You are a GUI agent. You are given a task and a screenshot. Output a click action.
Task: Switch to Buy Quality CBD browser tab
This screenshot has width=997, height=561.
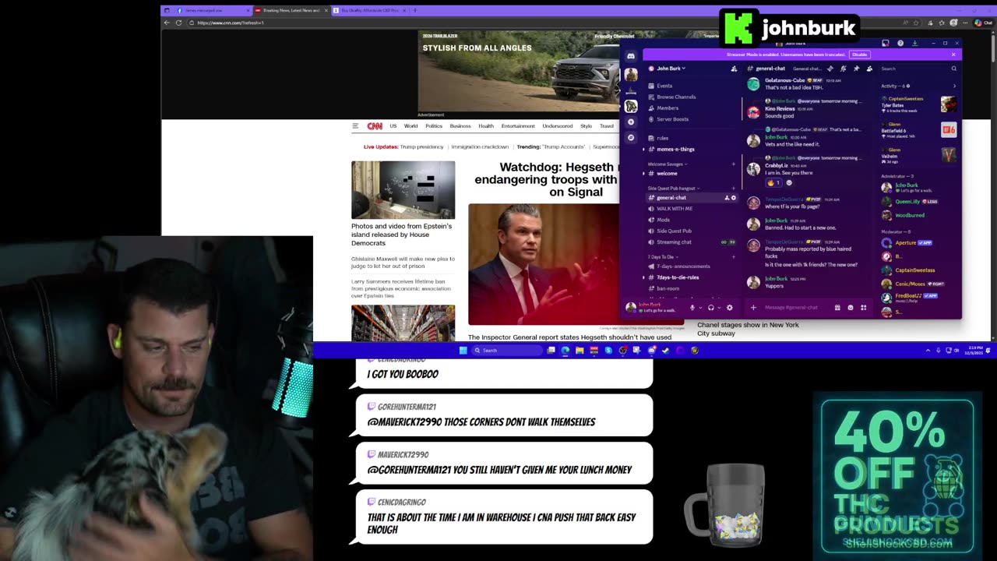coord(370,10)
